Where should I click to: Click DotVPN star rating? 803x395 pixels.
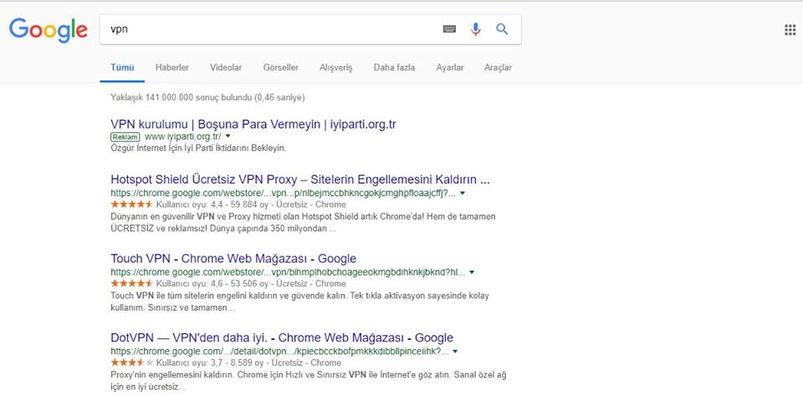pos(131,363)
